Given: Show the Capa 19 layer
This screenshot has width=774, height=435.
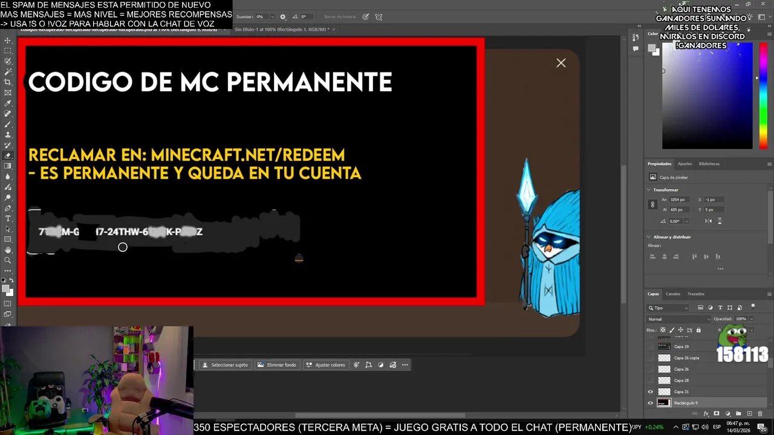Looking at the screenshot, I should coord(651,346).
